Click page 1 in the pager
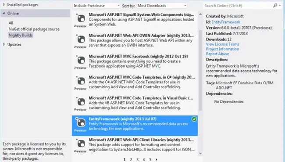Image resolution: width=285 pixels, height=162 pixels. (x=125, y=160)
